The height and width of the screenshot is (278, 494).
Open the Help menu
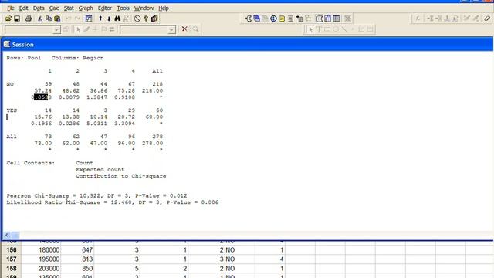pos(164,8)
